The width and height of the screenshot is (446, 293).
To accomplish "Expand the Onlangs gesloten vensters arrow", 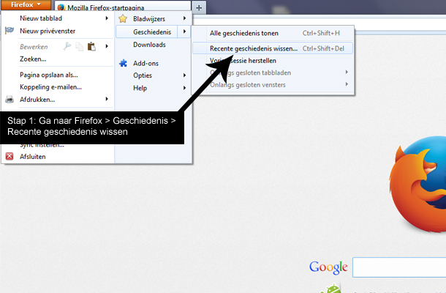I will [x=347, y=84].
